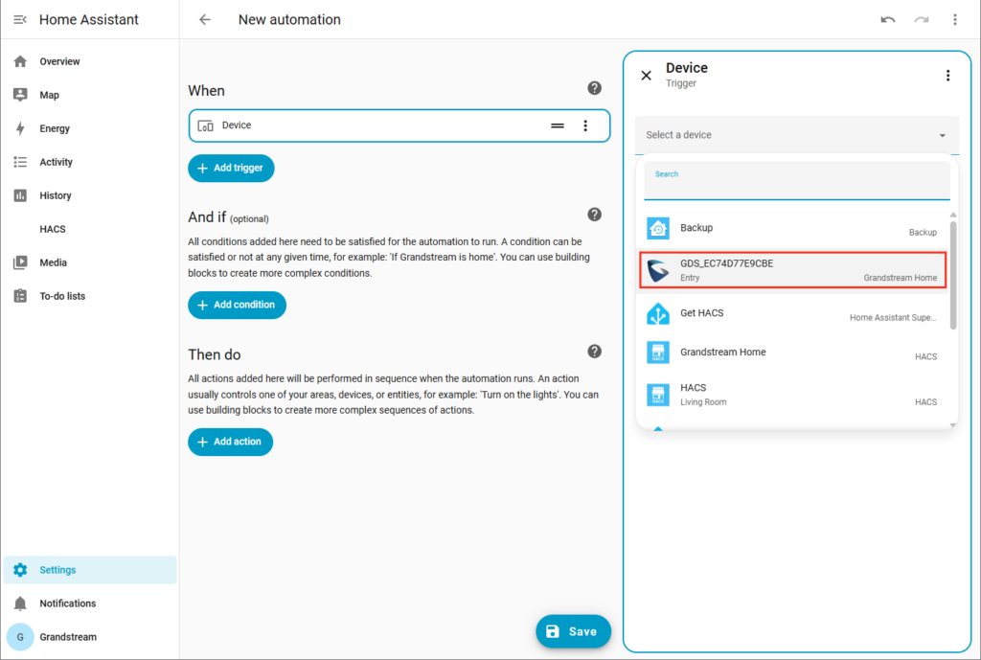The width and height of the screenshot is (981, 660).
Task: Click the Add trigger button
Action: pyautogui.click(x=231, y=169)
